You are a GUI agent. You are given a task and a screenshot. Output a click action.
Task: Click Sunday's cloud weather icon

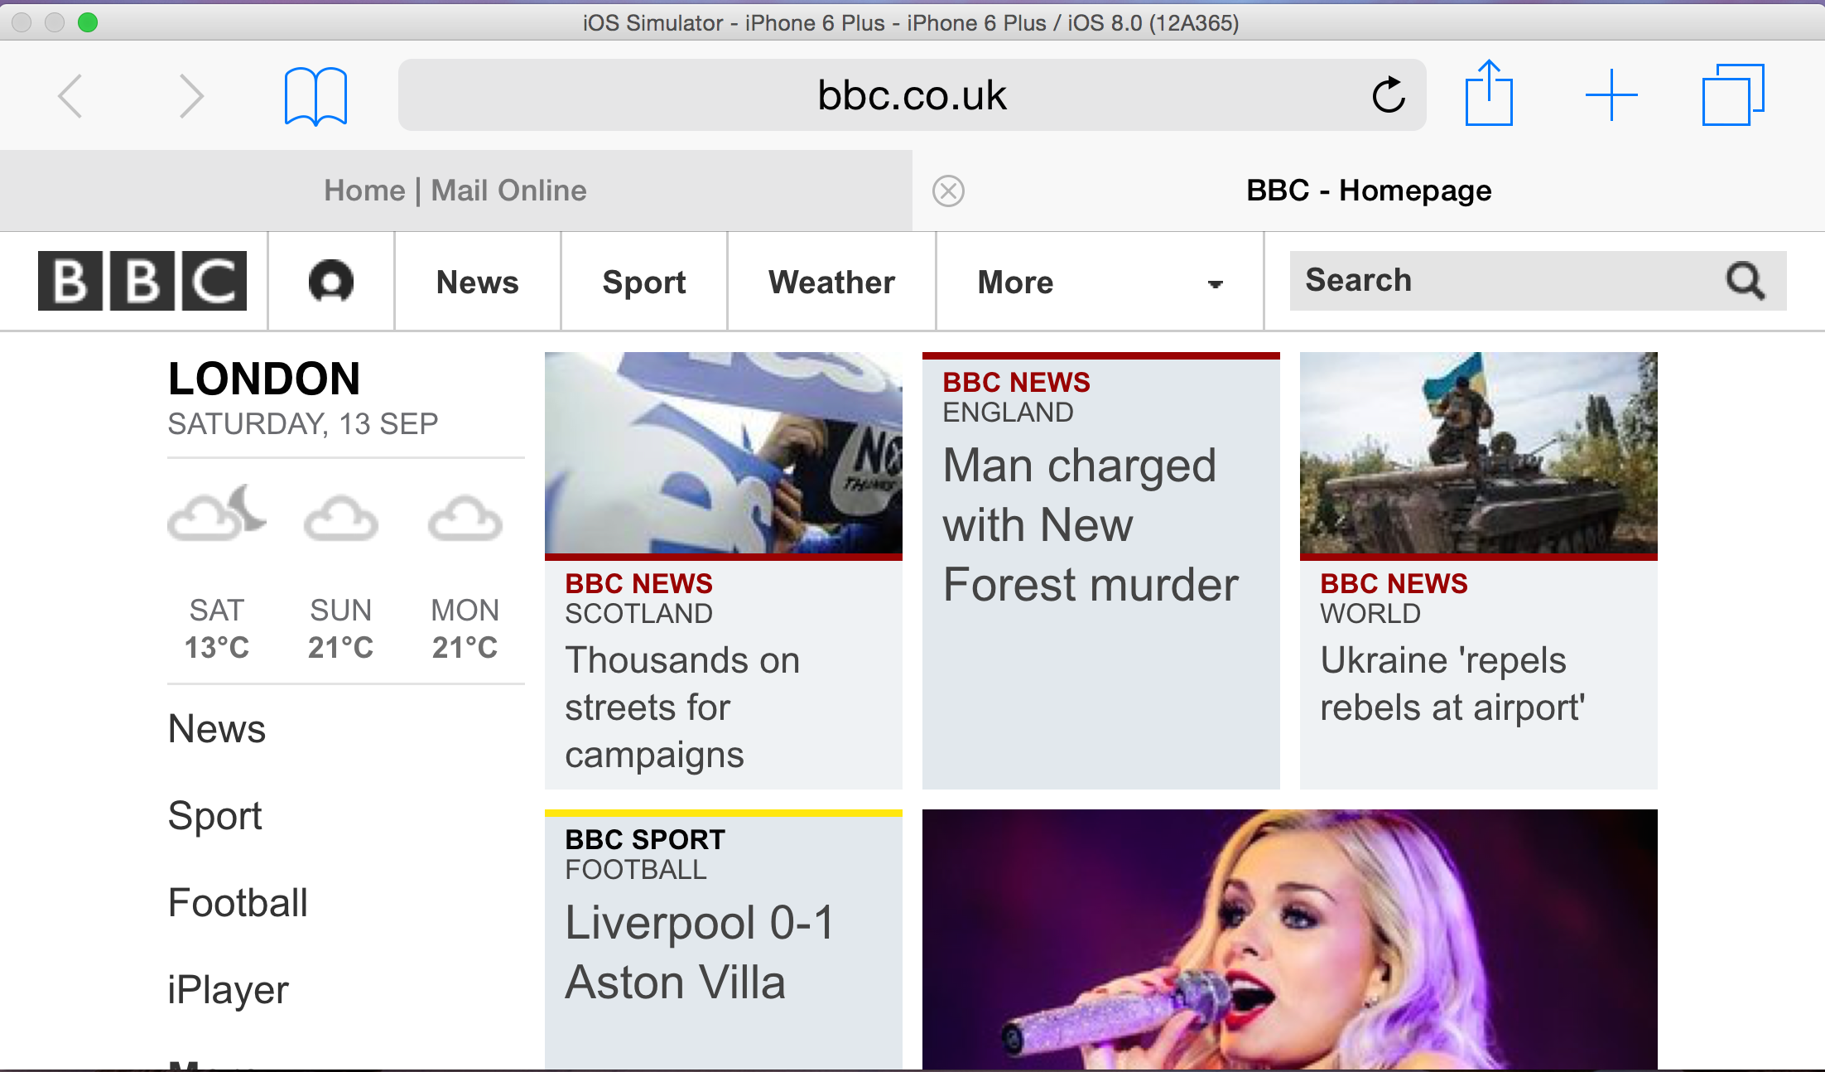[341, 519]
